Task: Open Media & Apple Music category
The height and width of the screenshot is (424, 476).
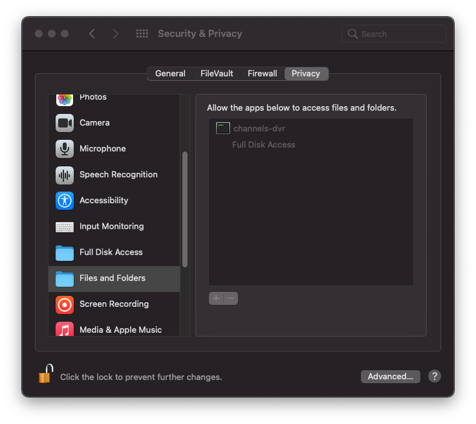Action: pyautogui.click(x=120, y=329)
